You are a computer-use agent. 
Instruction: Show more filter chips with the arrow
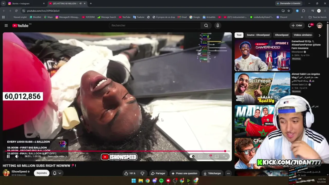319,35
